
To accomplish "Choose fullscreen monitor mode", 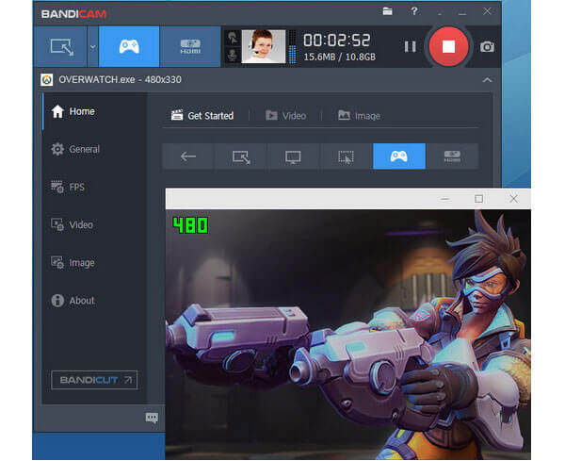I will 293,156.
